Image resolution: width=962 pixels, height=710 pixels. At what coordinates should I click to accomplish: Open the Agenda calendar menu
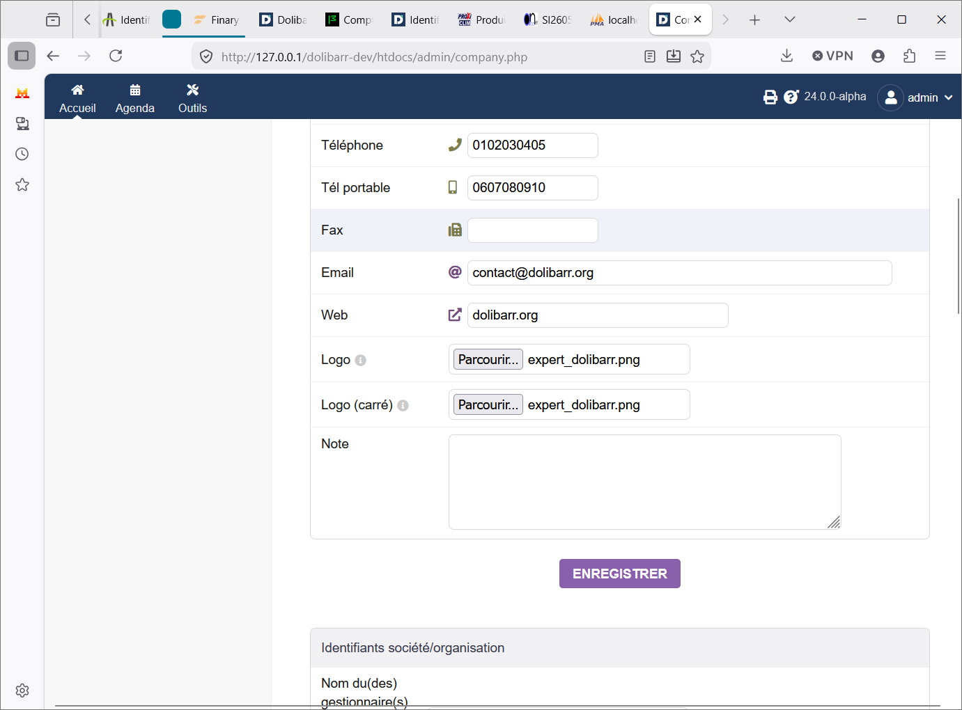pyautogui.click(x=135, y=98)
